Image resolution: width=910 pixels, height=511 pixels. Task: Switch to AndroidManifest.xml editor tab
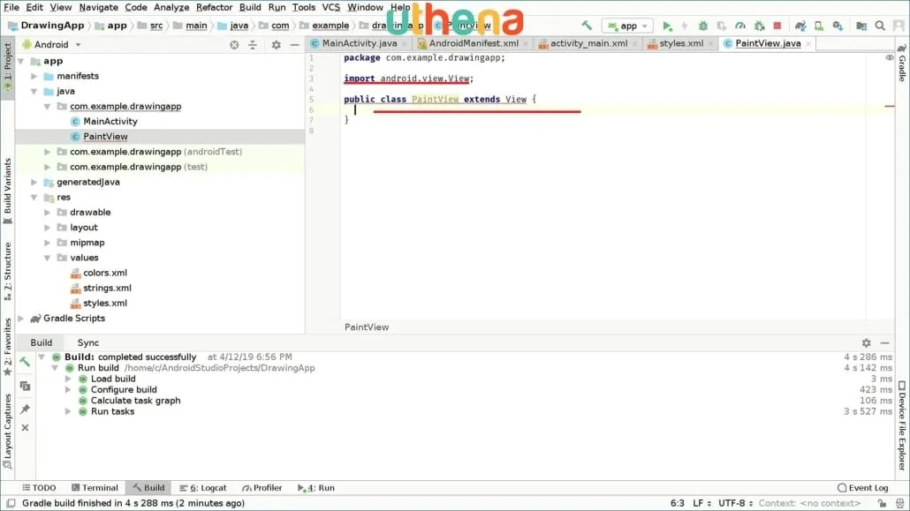[x=473, y=43]
